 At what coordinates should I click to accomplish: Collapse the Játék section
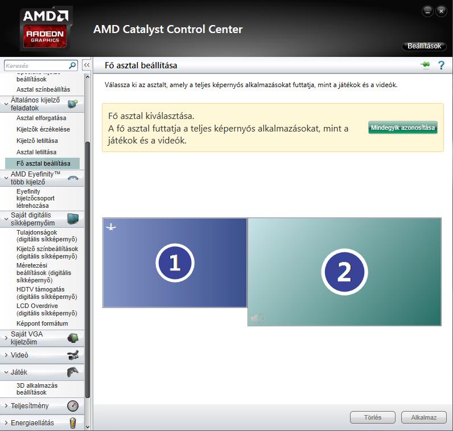(6, 372)
